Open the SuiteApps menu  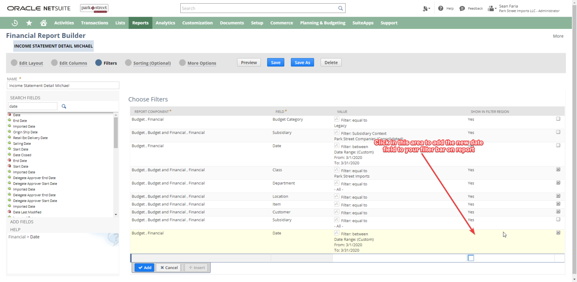coord(363,23)
